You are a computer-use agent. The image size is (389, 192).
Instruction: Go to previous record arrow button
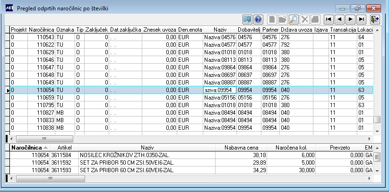click(339, 19)
